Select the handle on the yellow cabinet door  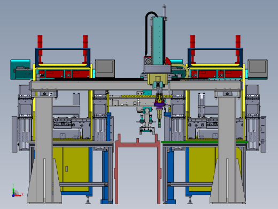tap(67, 169)
